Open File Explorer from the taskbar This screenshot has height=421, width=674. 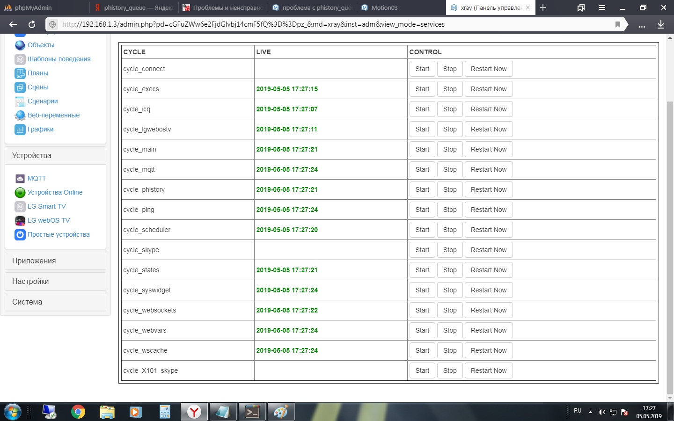coord(107,412)
